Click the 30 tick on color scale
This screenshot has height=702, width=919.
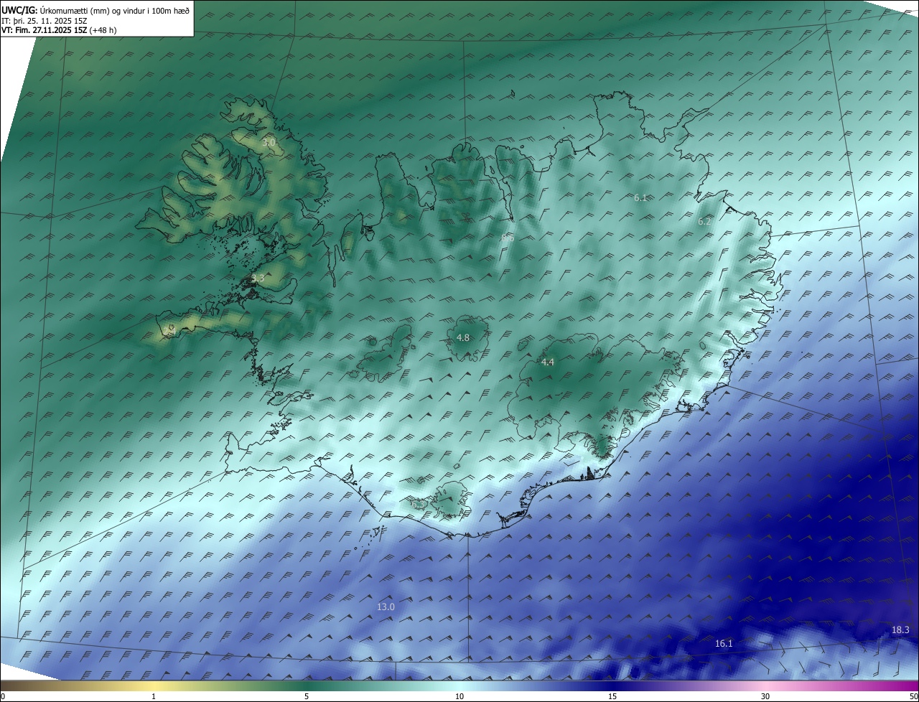pyautogui.click(x=765, y=696)
